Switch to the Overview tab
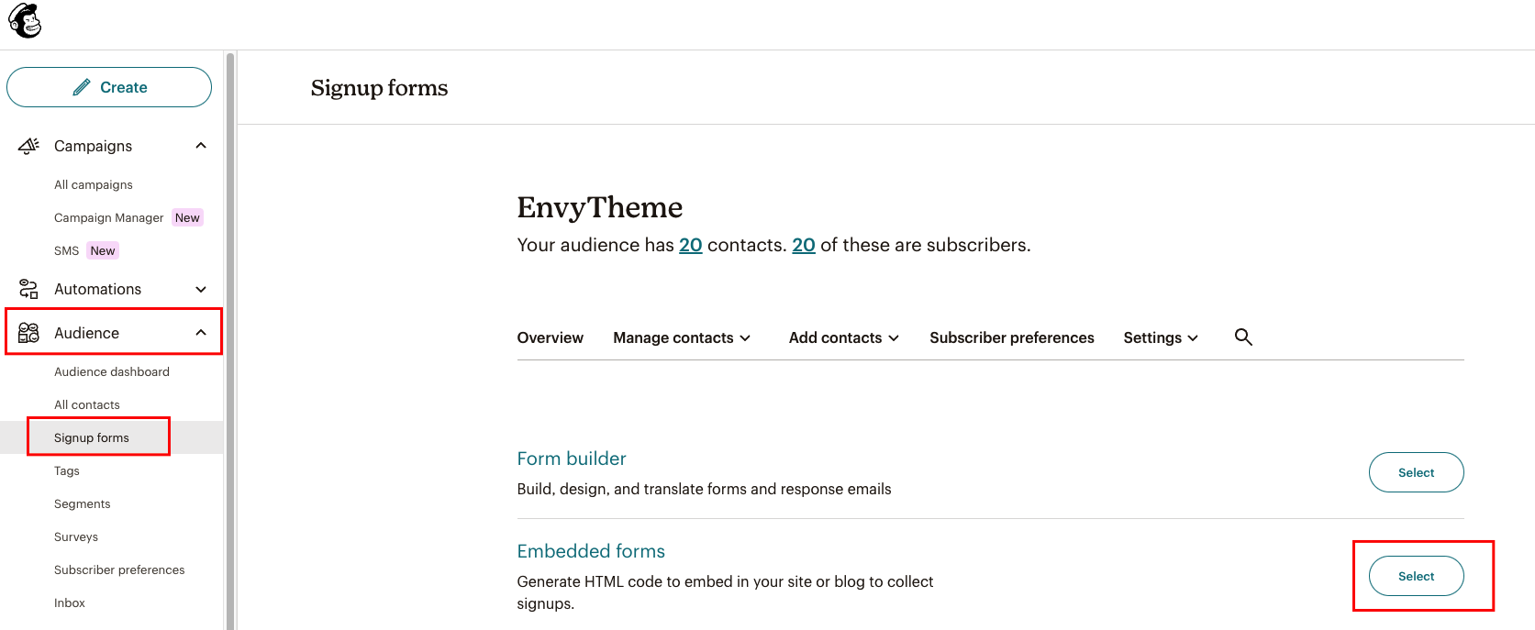Screen dimensions: 1535x630 click(x=550, y=337)
